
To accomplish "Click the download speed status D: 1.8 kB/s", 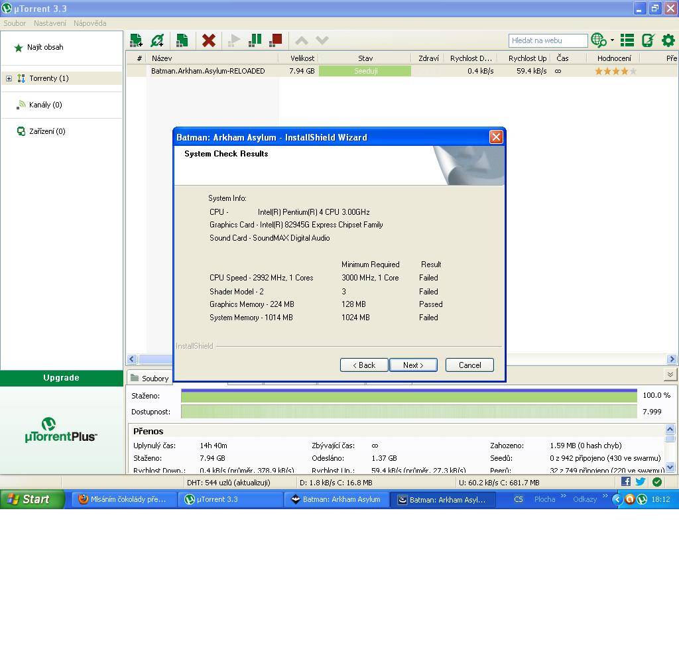I will click(336, 483).
